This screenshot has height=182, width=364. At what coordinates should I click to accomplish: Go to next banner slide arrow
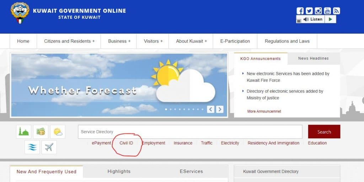[220, 109]
